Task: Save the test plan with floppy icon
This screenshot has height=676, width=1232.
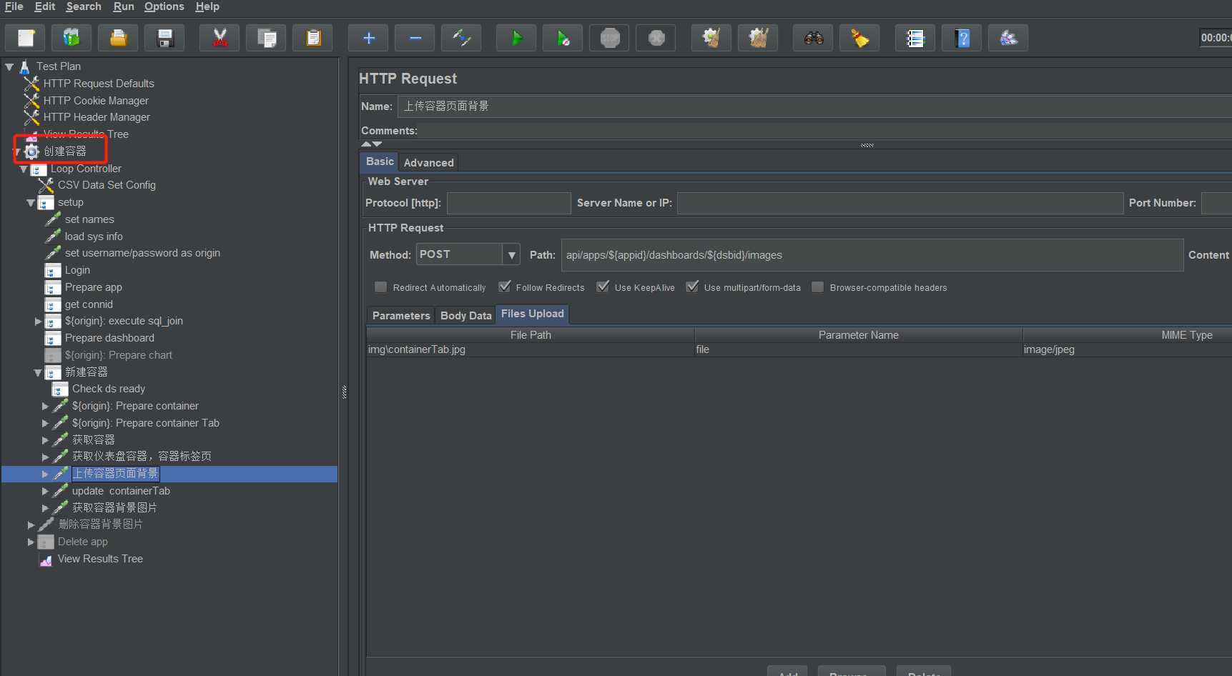Action: coord(165,38)
